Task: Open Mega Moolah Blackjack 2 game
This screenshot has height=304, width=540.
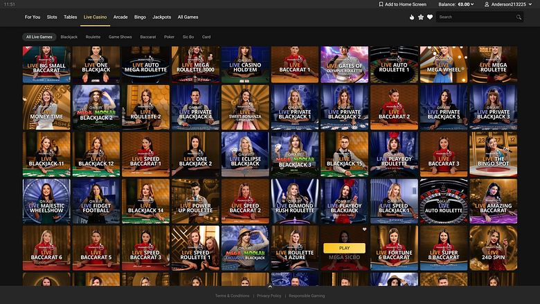Action: coord(96,107)
